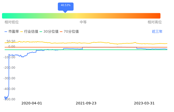Click the 2021-09-23 date axis label
Viewport: 174px width, 112px height.
(86, 103)
